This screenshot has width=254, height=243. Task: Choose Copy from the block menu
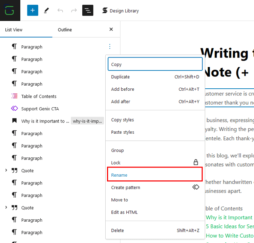click(x=155, y=64)
